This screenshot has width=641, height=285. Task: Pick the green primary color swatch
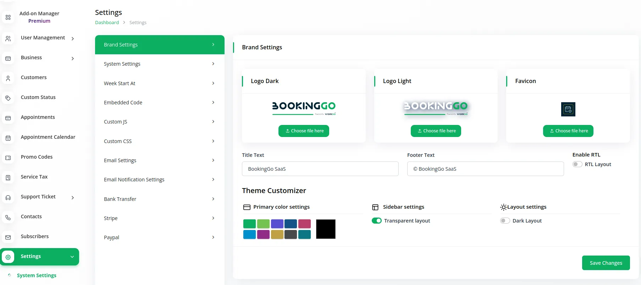point(249,224)
